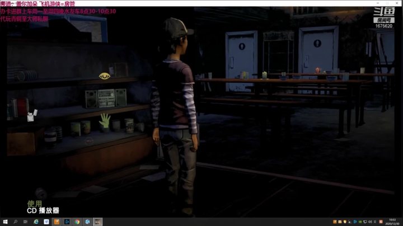Select the CD player boombox on the shelf
The height and width of the screenshot is (226, 403).
[x=106, y=98]
